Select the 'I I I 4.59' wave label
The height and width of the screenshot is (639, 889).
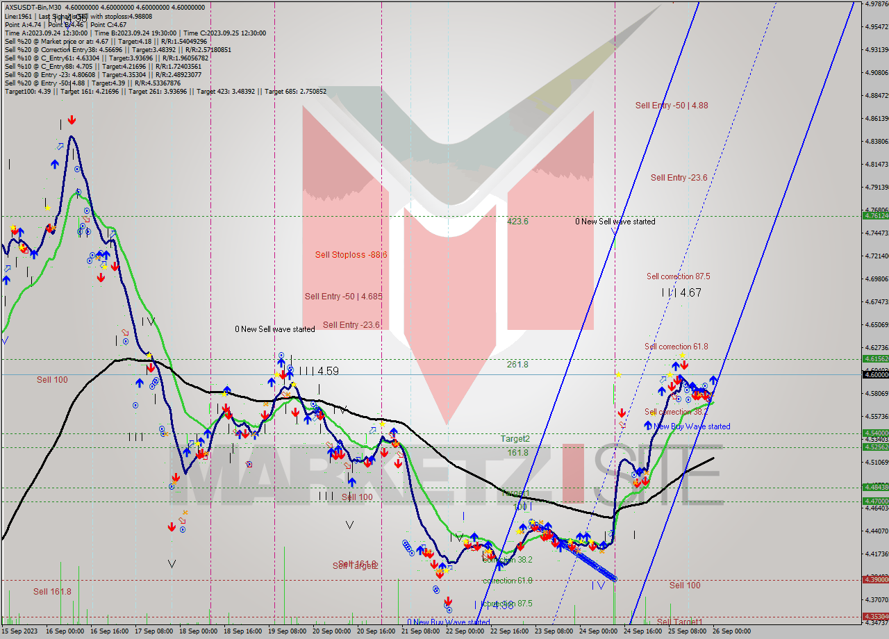click(319, 372)
